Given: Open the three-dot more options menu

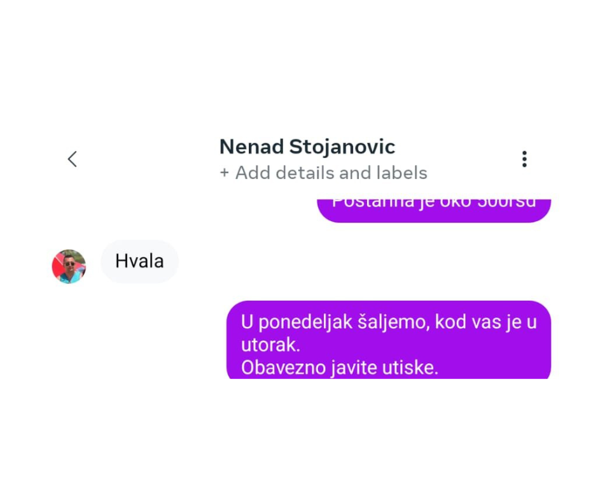Looking at the screenshot, I should 524,159.
